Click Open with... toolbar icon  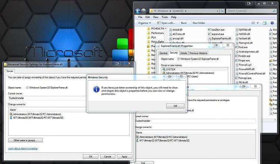(159, 23)
